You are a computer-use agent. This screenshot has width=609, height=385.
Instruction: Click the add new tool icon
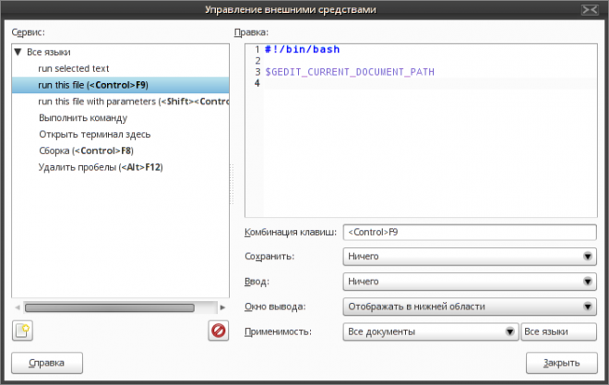22,331
